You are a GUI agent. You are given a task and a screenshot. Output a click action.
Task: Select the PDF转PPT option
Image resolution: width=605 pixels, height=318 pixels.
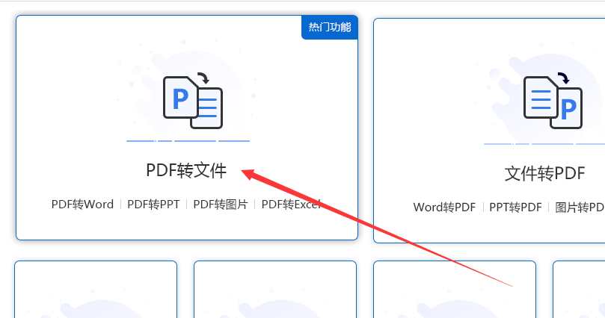coord(153,205)
